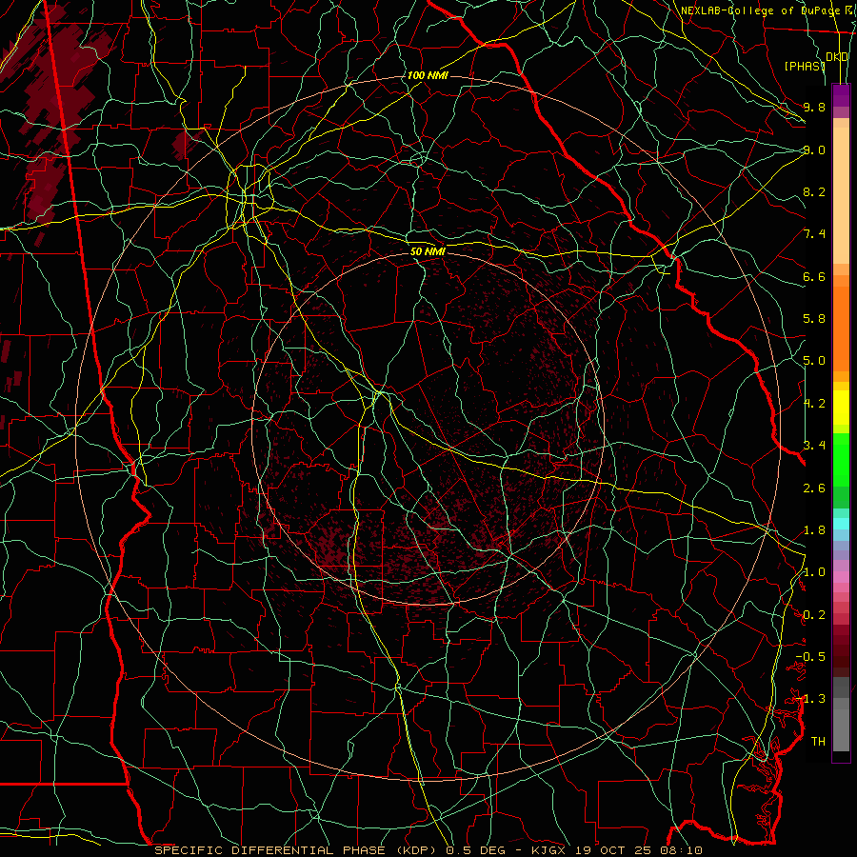Click the 9.0 value on the scale
This screenshot has width=857, height=857.
(x=814, y=149)
